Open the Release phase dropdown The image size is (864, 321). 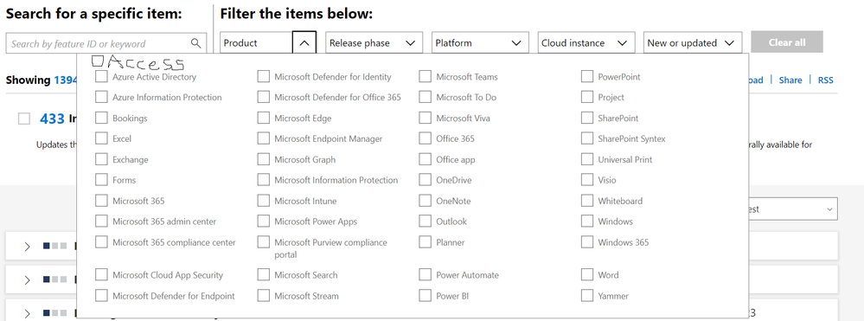(374, 42)
